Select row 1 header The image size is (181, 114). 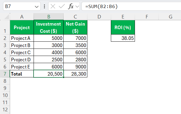pyautogui.click(x=5, y=27)
